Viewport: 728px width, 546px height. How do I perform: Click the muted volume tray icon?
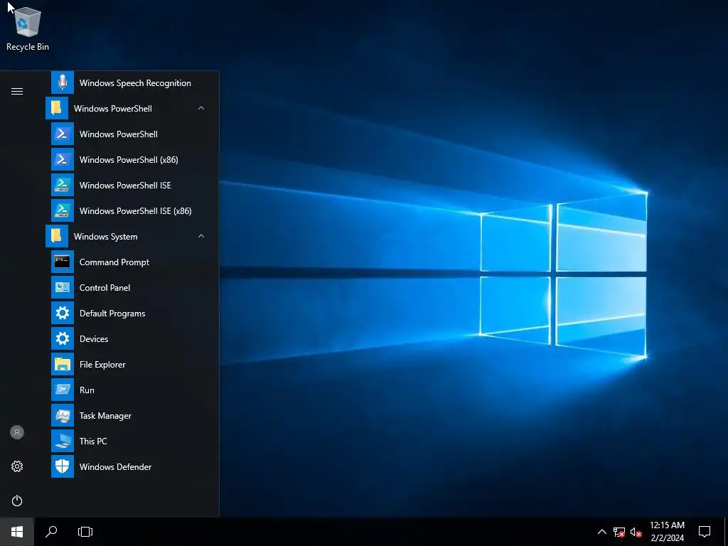[x=636, y=532]
